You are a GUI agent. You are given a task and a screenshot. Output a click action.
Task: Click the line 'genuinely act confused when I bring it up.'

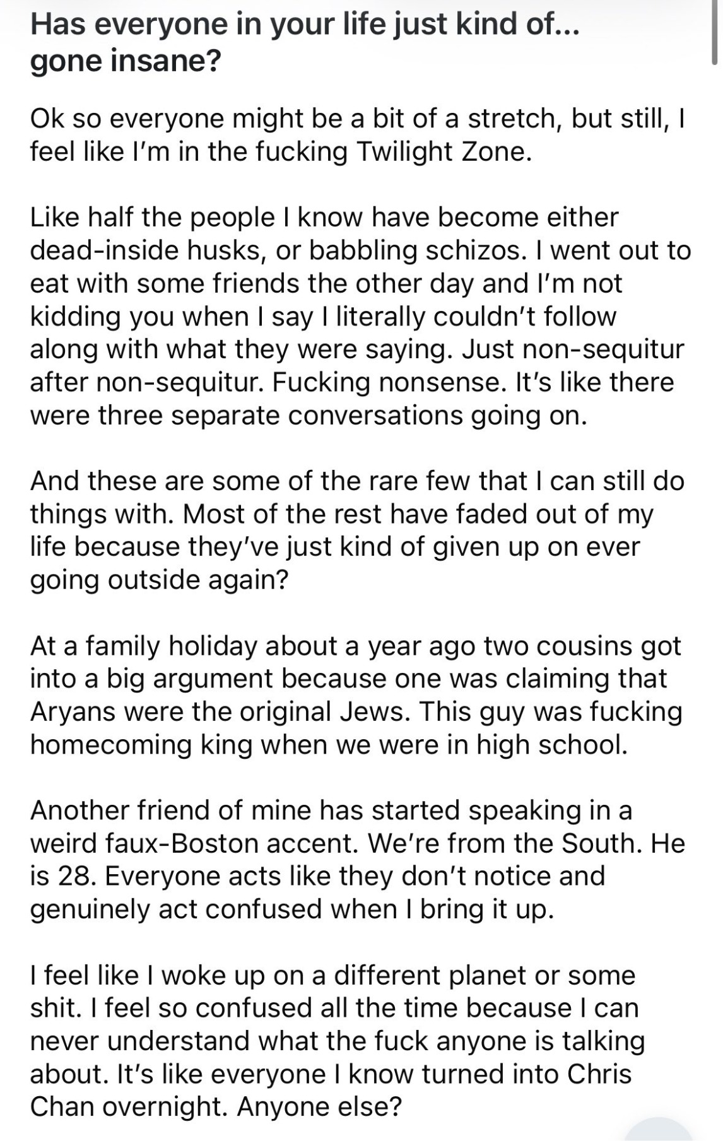pos(292,909)
